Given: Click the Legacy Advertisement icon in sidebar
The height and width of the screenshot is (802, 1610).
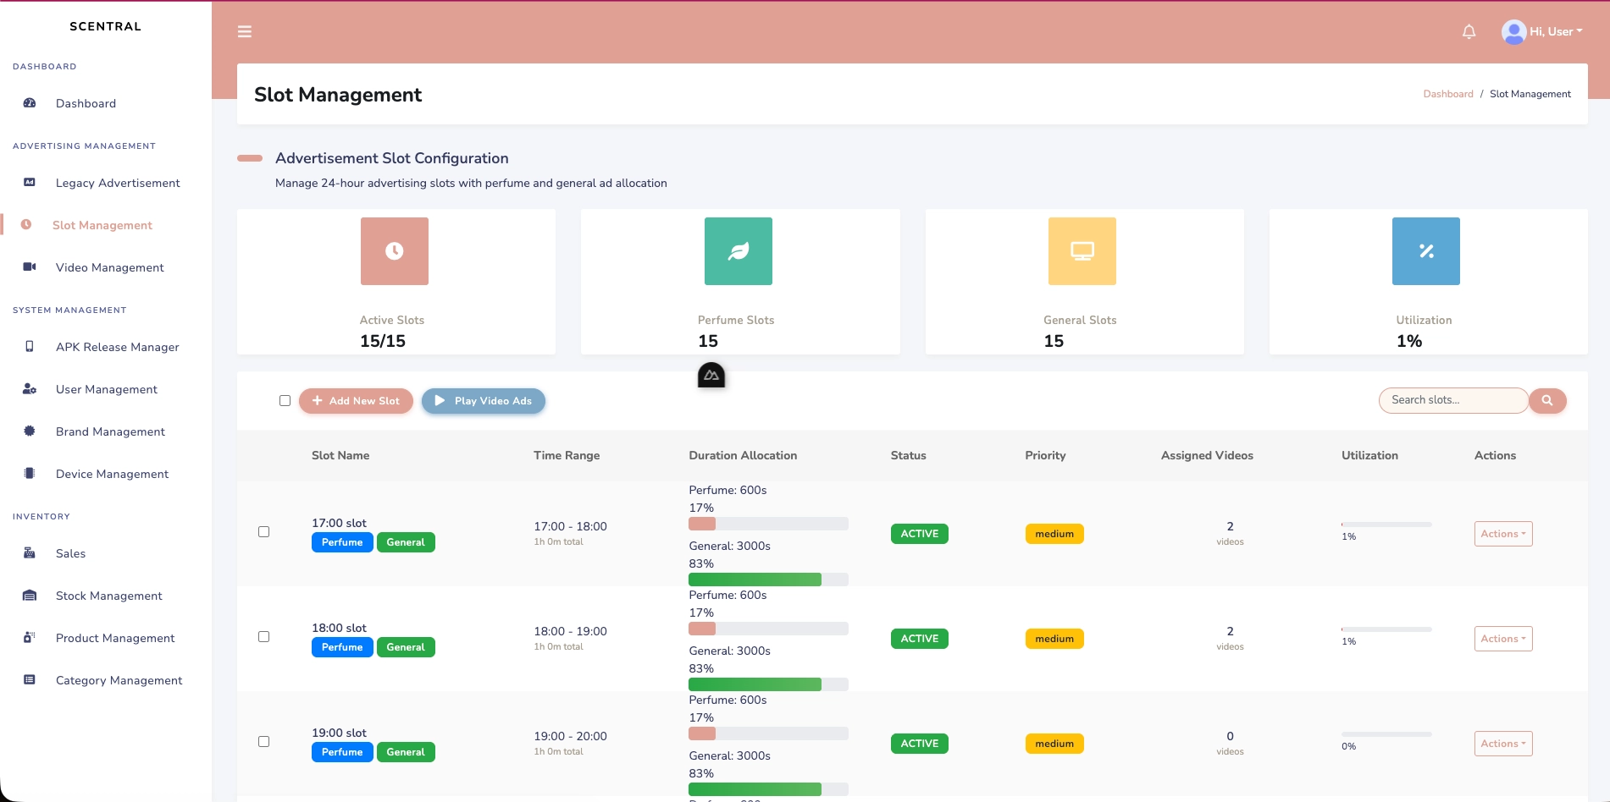Looking at the screenshot, I should [29, 182].
